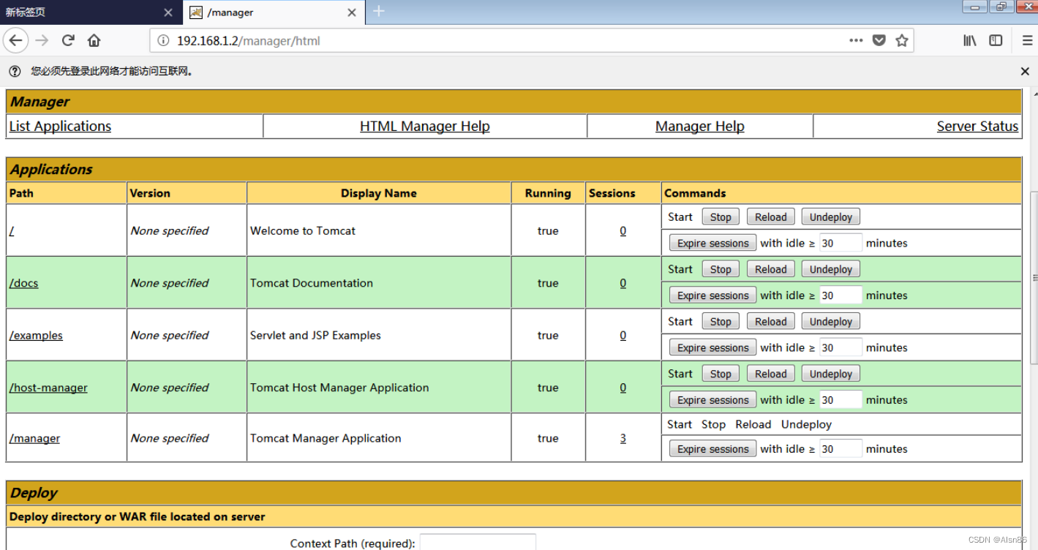The image size is (1038, 550).
Task: Click idle minutes field for root application
Action: coord(840,244)
